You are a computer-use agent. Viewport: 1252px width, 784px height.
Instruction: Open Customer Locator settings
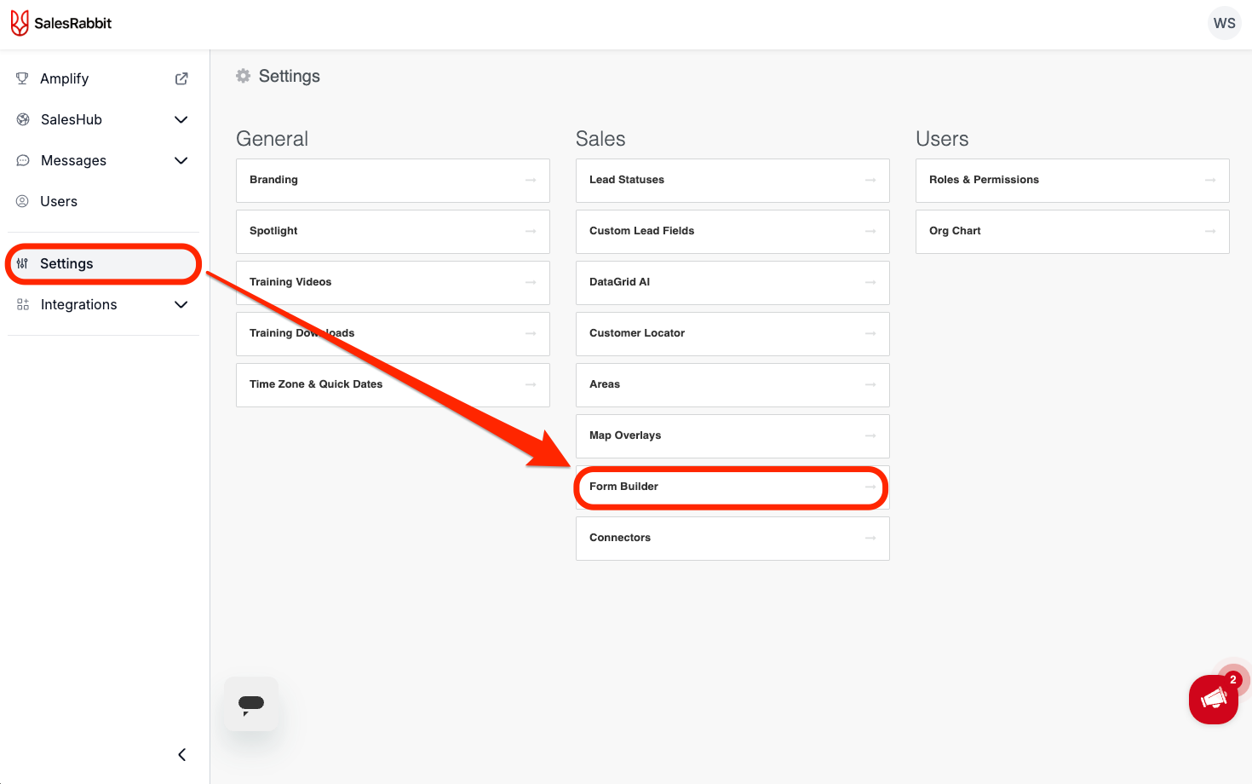pyautogui.click(x=732, y=334)
